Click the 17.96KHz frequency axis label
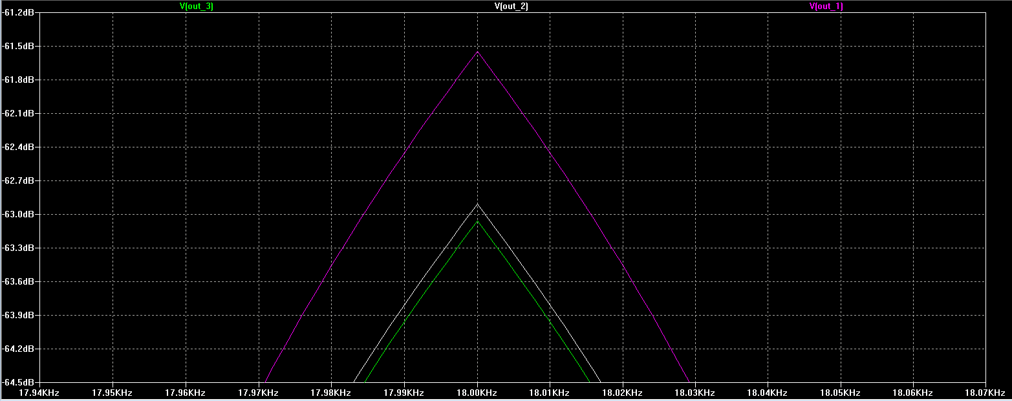The height and width of the screenshot is (401, 1012). (186, 393)
